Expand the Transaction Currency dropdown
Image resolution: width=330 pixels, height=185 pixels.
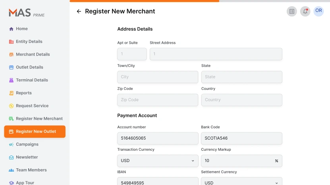tap(158, 161)
